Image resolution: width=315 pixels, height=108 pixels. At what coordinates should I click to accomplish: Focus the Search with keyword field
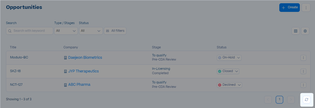pyautogui.click(x=29, y=31)
